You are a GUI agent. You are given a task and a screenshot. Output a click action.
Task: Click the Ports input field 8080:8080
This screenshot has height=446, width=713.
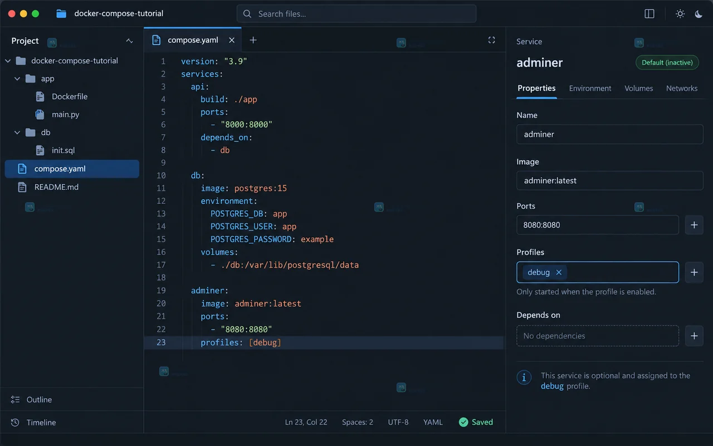[x=598, y=225]
